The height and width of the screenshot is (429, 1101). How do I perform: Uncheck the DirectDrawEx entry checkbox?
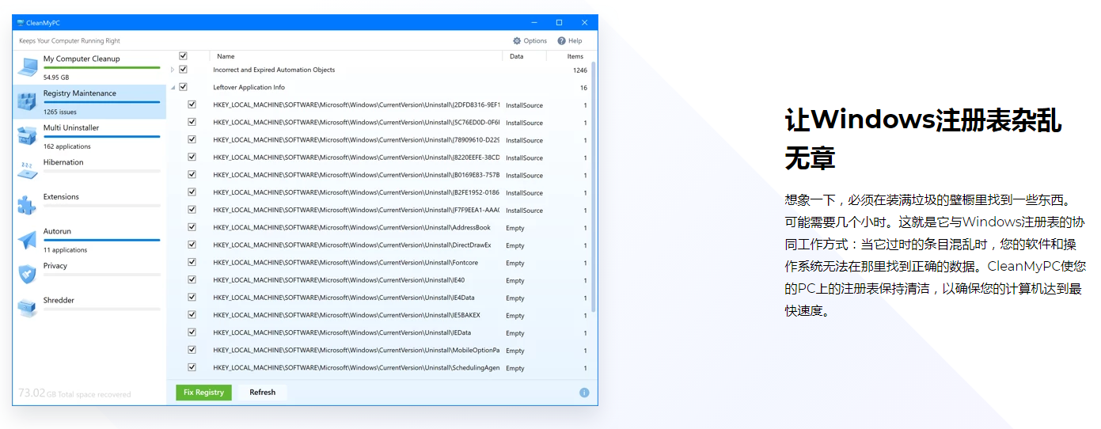192,245
